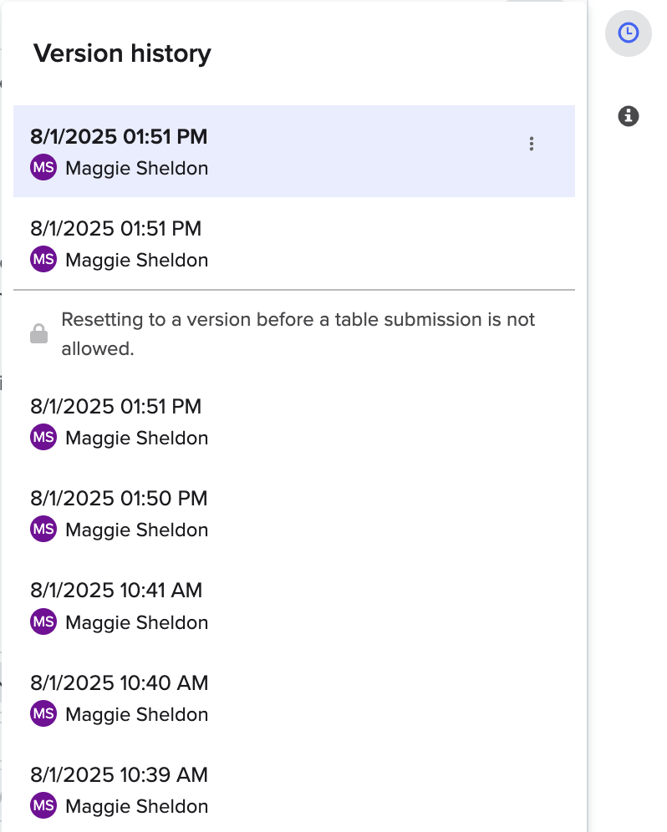Select the highlighted 01:51 PM timestamp

(x=119, y=137)
